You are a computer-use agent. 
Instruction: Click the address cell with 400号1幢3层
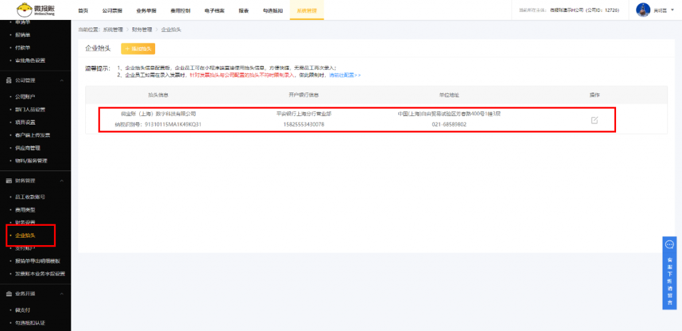450,113
